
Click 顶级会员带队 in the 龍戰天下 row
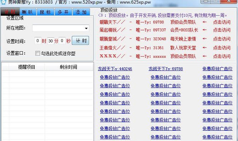[183, 22]
